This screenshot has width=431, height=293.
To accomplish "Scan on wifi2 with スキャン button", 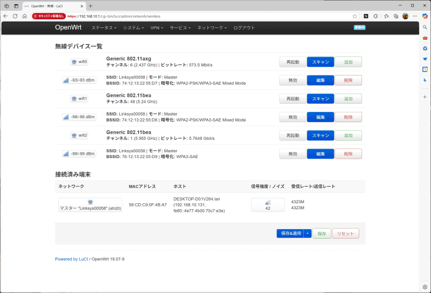I will point(321,135).
